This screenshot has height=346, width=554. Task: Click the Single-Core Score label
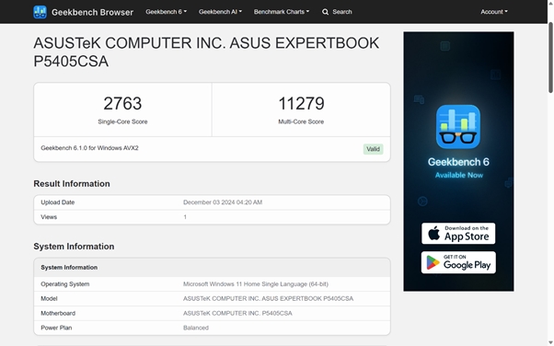pyautogui.click(x=122, y=121)
